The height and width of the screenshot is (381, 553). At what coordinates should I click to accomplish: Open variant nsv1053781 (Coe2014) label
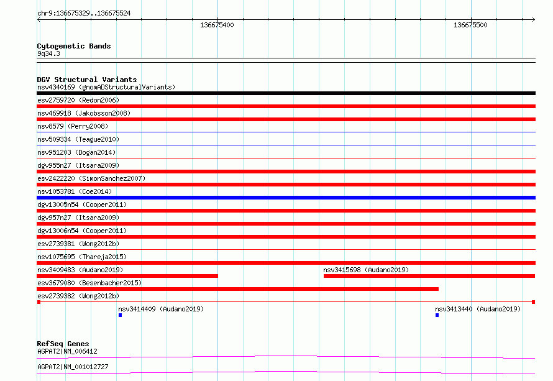click(x=75, y=191)
